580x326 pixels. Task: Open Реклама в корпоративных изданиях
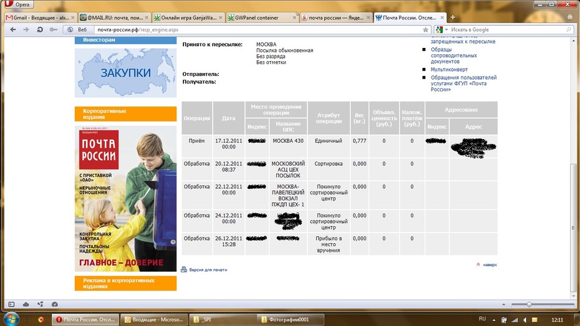125,284
